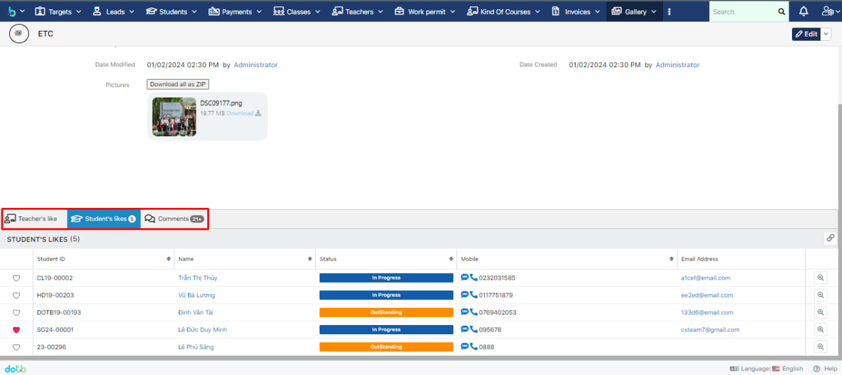
Task: Click the orange OutStanding status for Đinh Văn Tài
Action: [386, 312]
